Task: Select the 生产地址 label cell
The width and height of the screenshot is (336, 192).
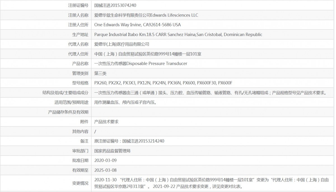Action: click(80, 35)
